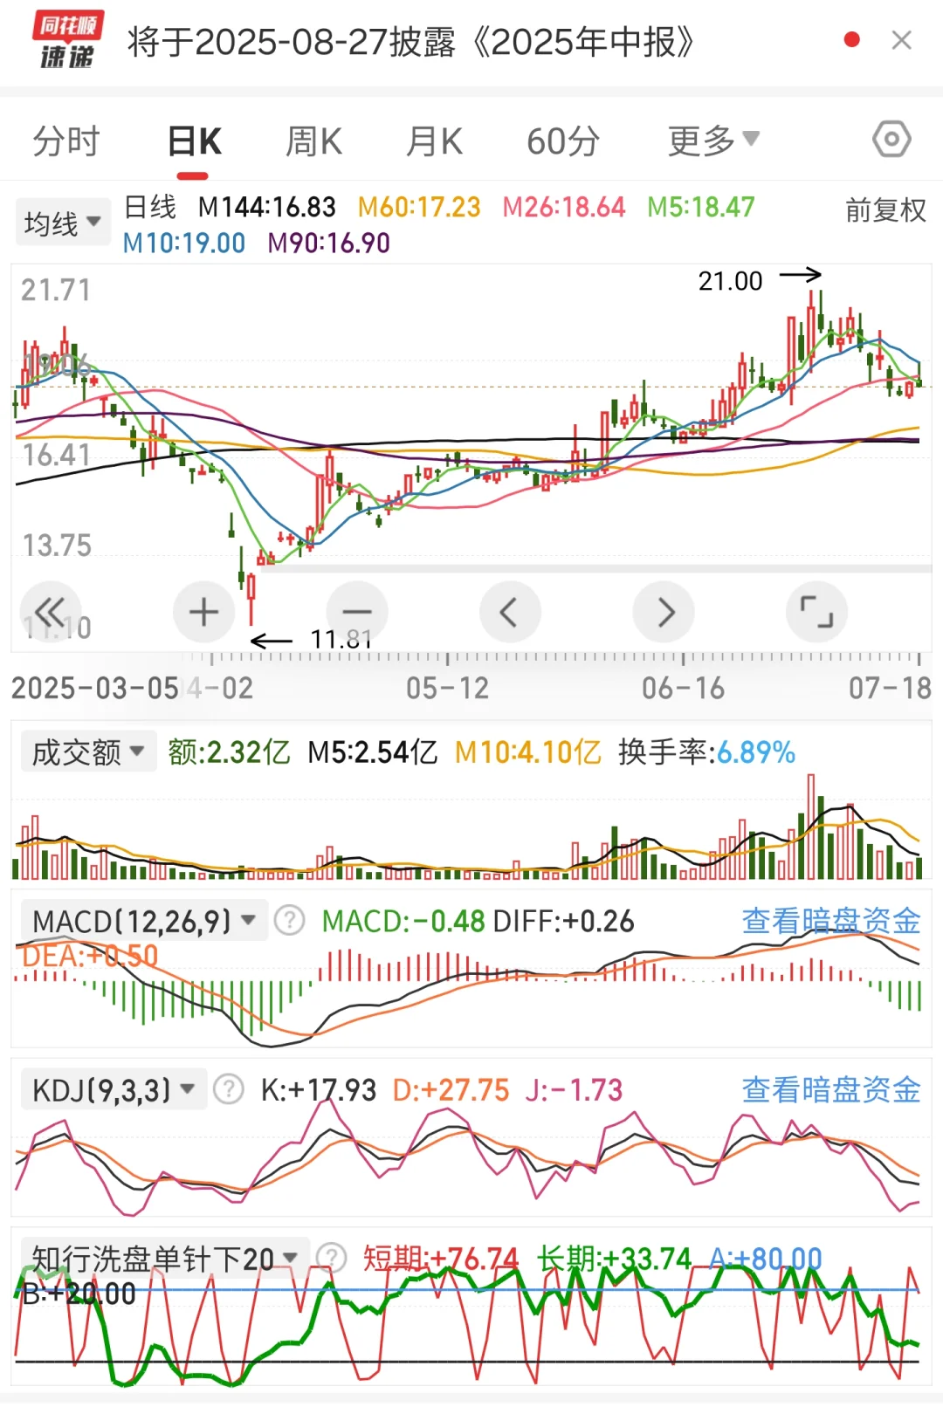
Task: Tap the M10:4.10亿 volume average
Action: (x=528, y=752)
